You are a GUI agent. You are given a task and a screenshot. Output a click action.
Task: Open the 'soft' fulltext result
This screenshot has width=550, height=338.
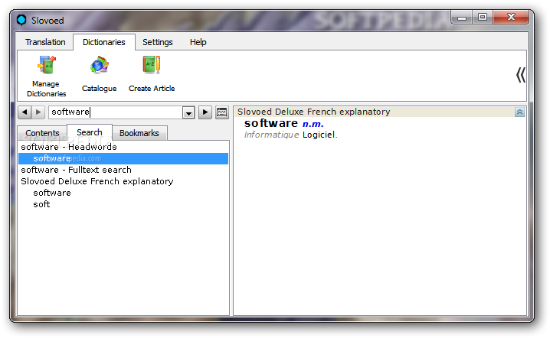pos(123,204)
